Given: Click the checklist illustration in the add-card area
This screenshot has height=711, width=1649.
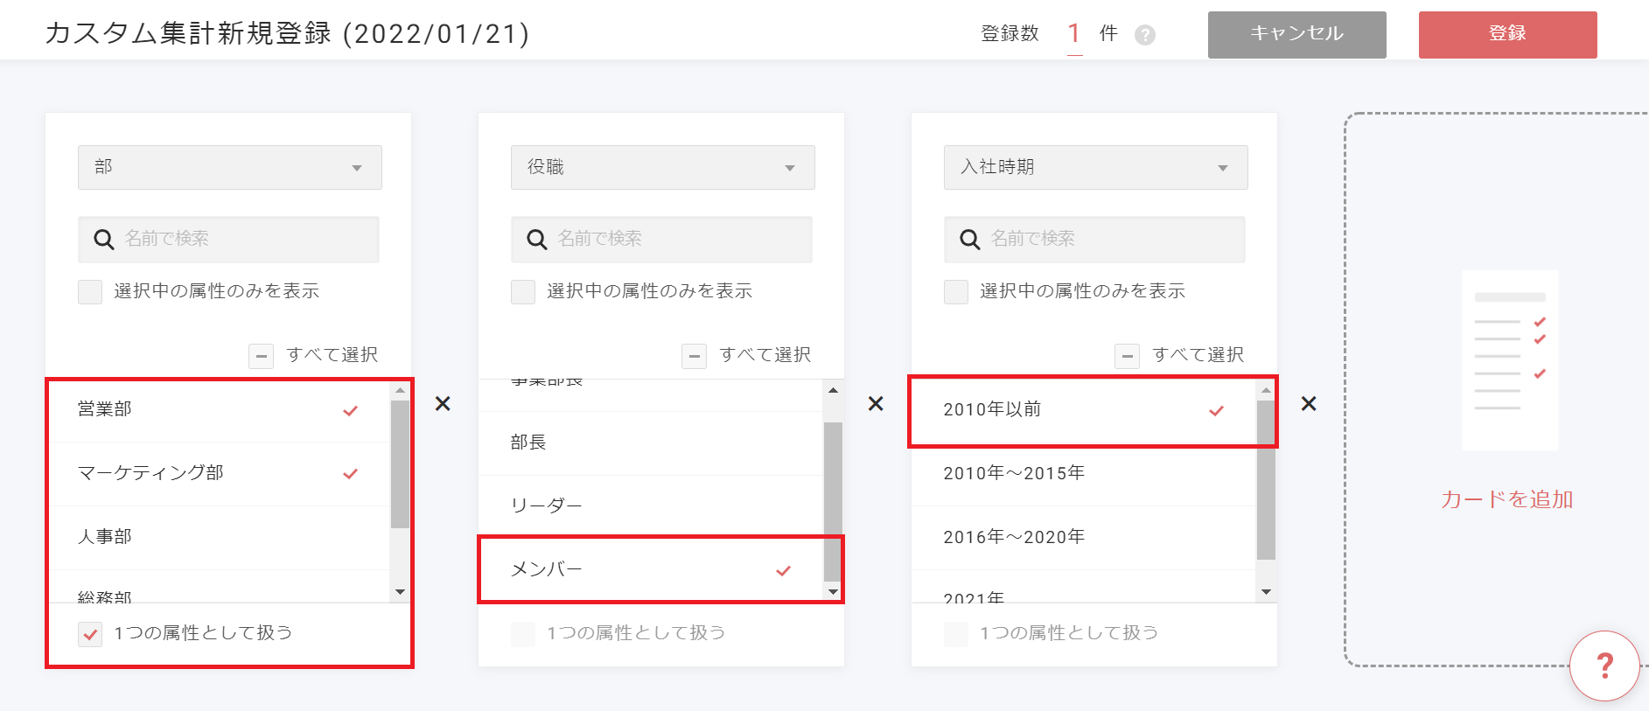Looking at the screenshot, I should click(x=1510, y=359).
